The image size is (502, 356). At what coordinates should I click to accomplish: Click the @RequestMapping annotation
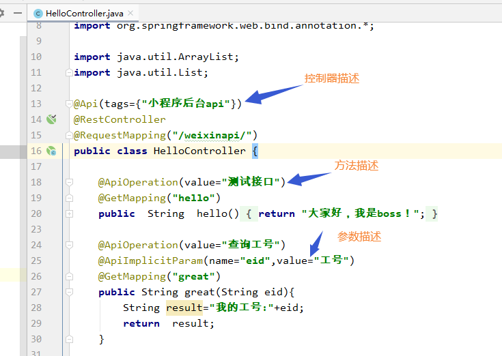pyautogui.click(x=120, y=135)
